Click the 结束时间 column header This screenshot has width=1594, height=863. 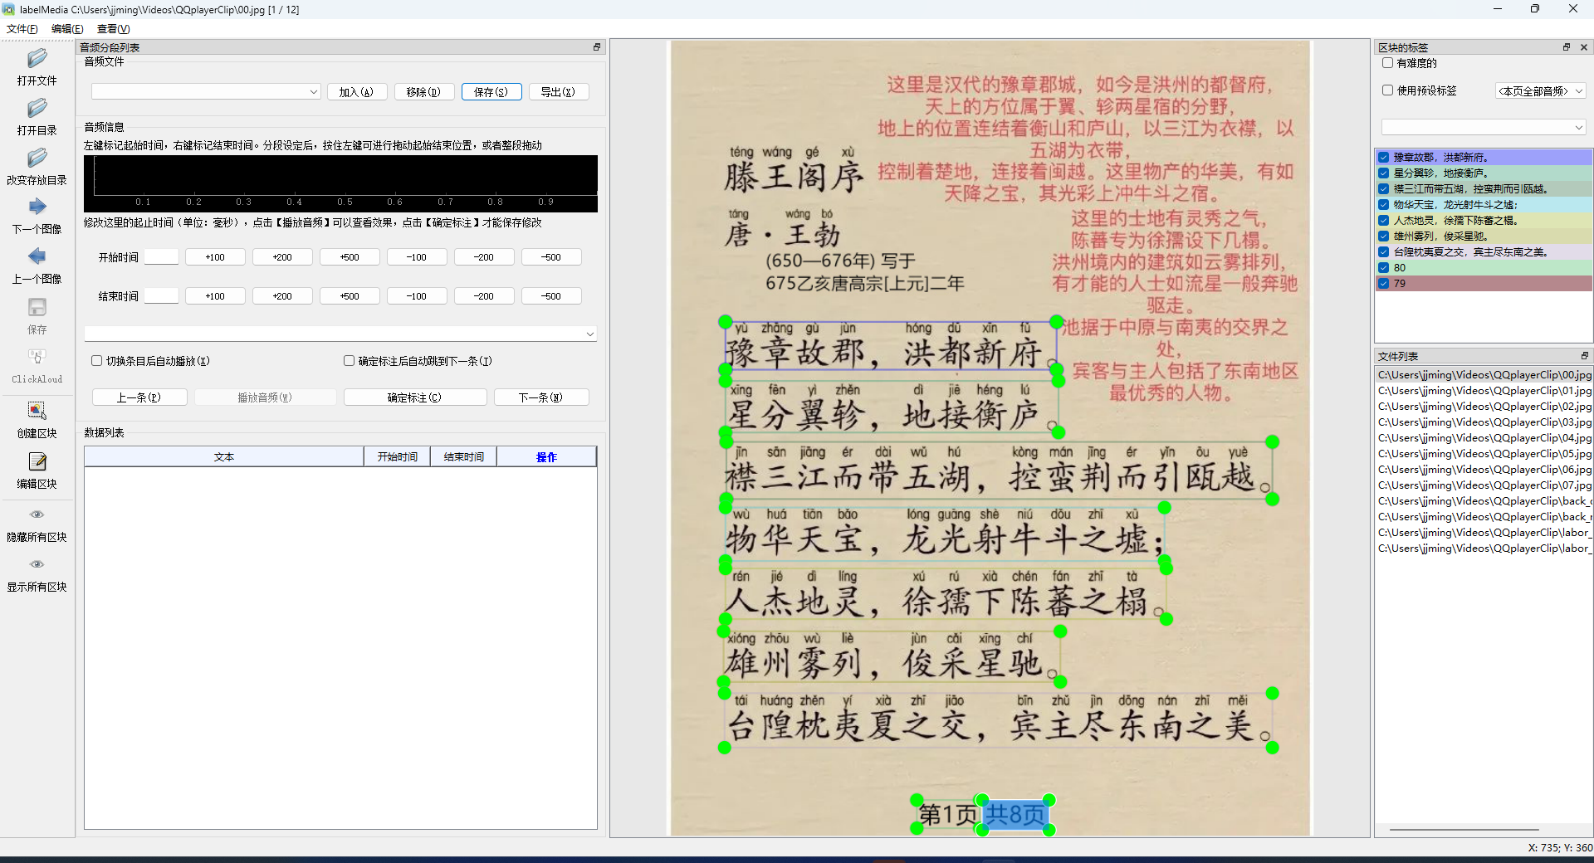coord(463,457)
